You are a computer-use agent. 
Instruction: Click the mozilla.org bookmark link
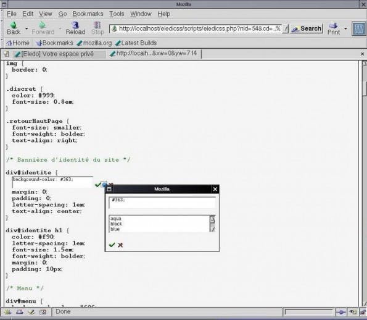pyautogui.click(x=94, y=43)
